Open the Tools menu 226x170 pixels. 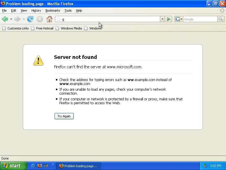68,10
